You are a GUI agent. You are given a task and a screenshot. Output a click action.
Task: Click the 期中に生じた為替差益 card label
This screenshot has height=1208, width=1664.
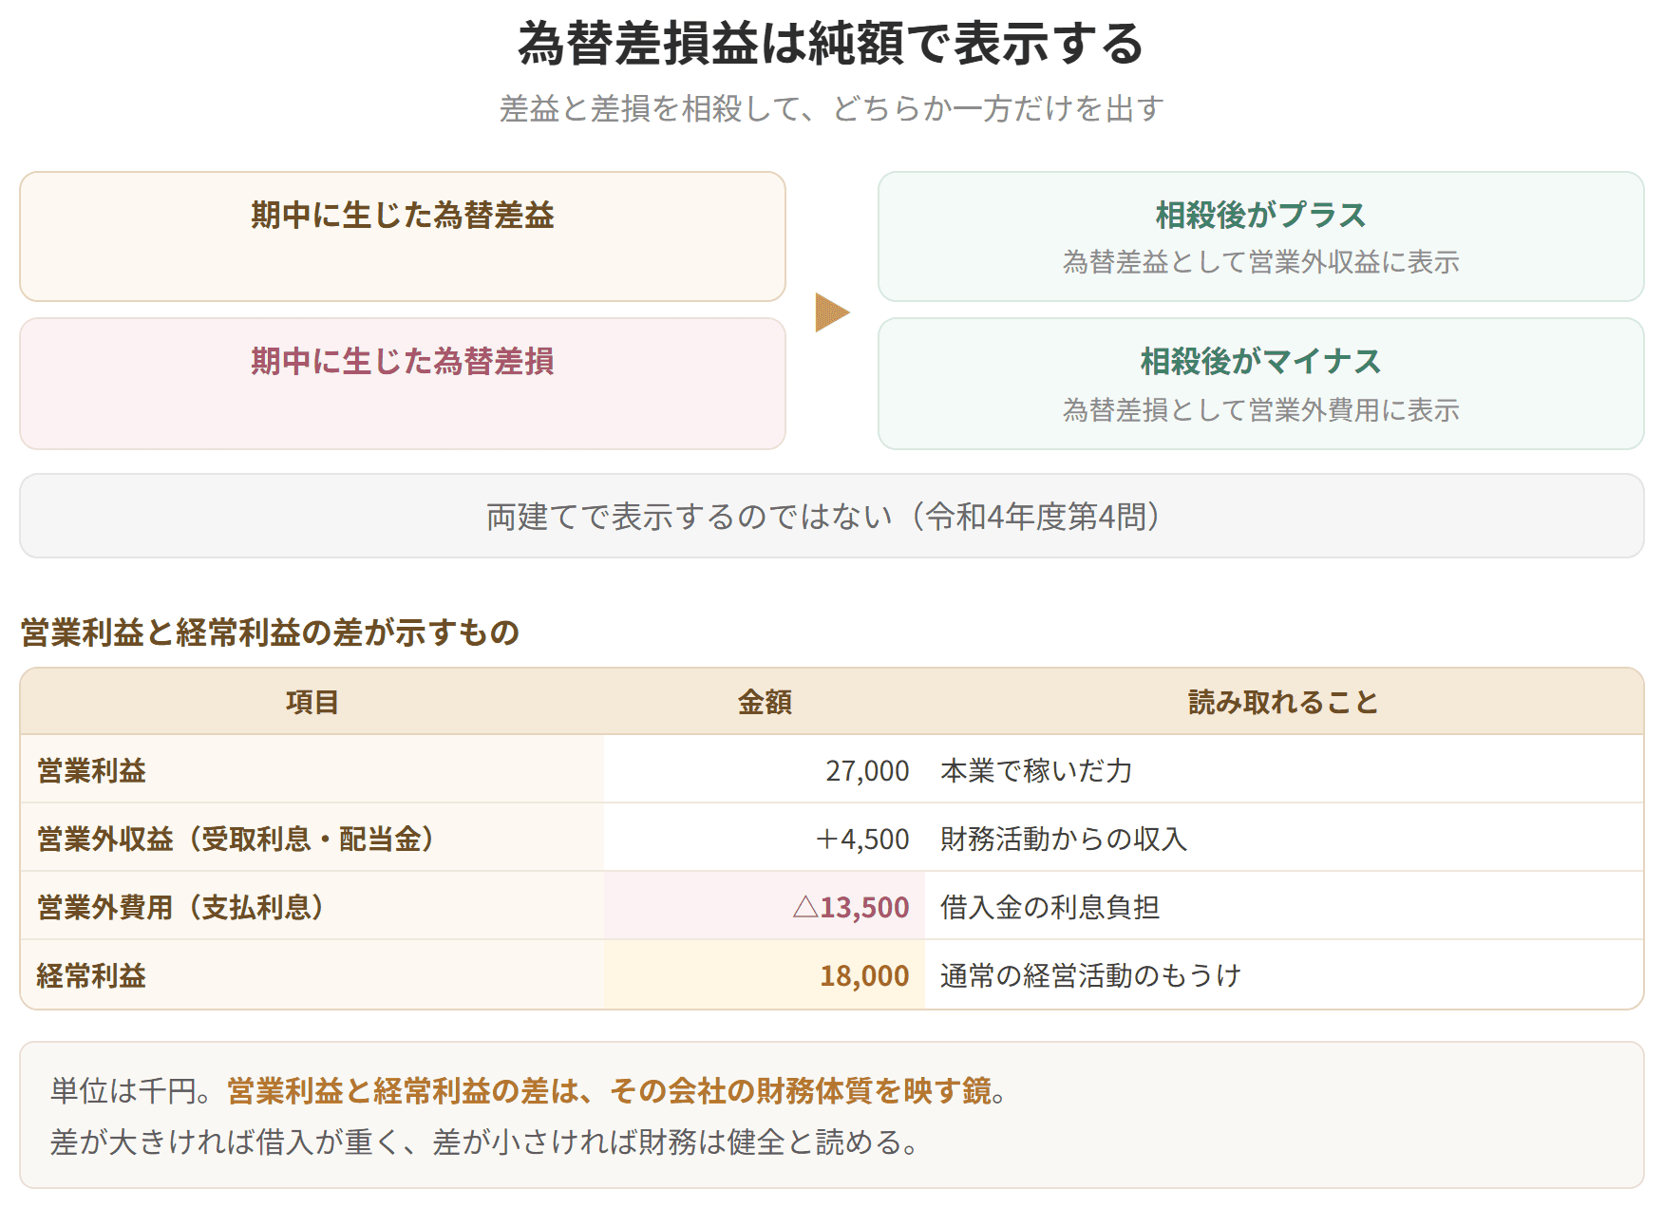pyautogui.click(x=403, y=216)
